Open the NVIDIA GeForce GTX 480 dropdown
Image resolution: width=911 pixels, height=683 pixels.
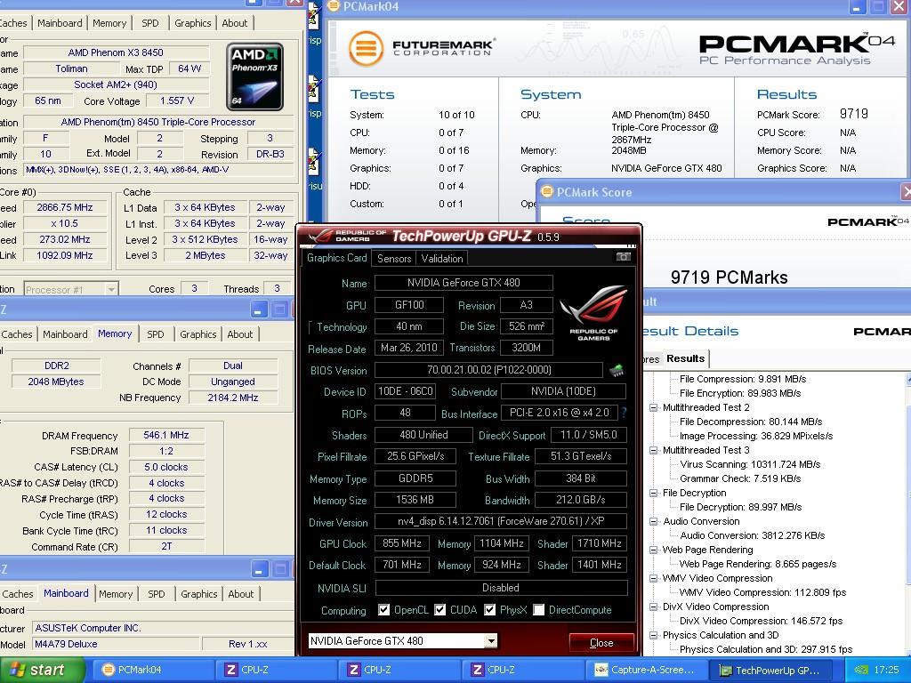pyautogui.click(x=491, y=640)
